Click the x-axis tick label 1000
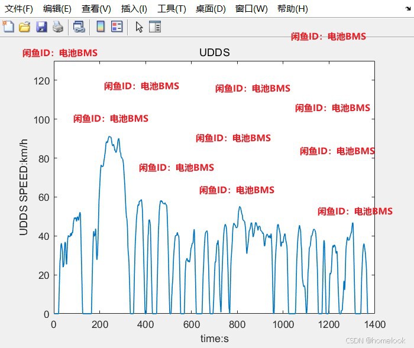Viewport: 414px width, 348px height. coord(283,324)
